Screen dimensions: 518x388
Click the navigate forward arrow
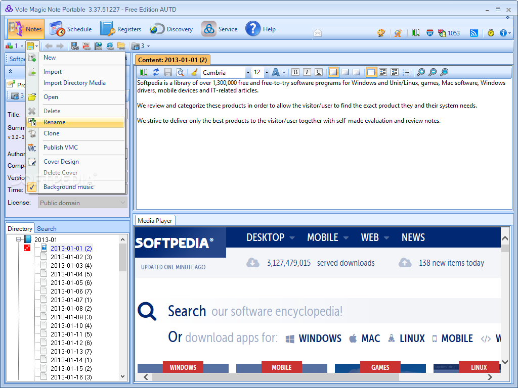pyautogui.click(x=60, y=46)
